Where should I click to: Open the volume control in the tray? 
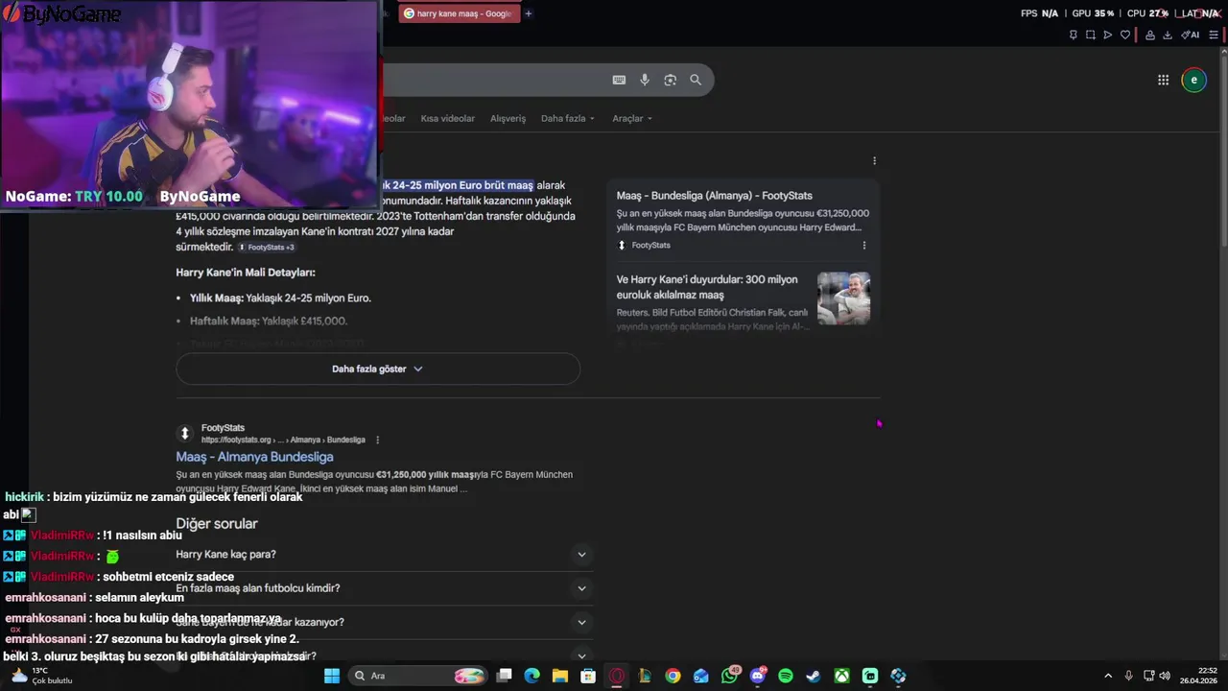(x=1165, y=676)
